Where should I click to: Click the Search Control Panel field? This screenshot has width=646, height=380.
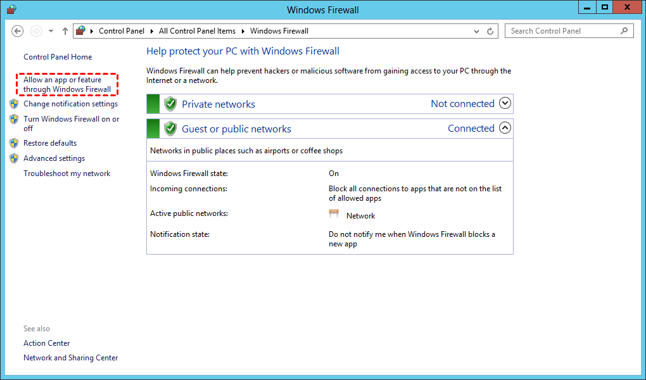click(x=569, y=31)
